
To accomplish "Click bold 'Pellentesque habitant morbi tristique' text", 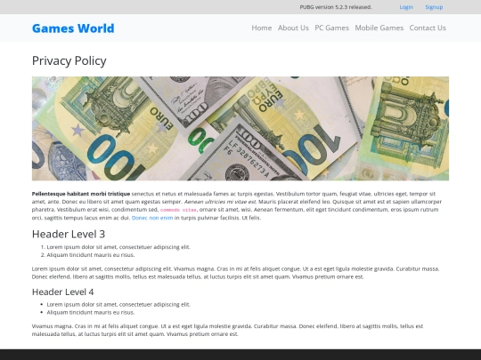I will click(81, 194).
